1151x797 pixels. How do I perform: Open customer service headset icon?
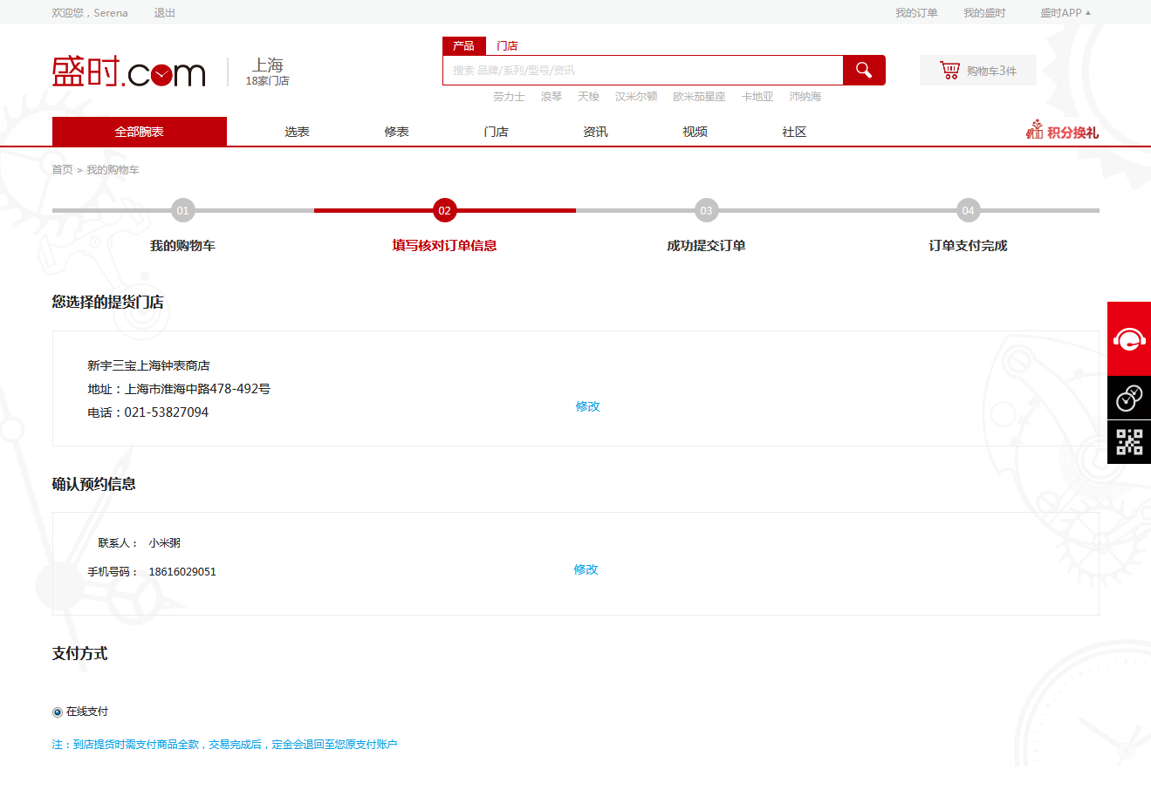[x=1129, y=339]
